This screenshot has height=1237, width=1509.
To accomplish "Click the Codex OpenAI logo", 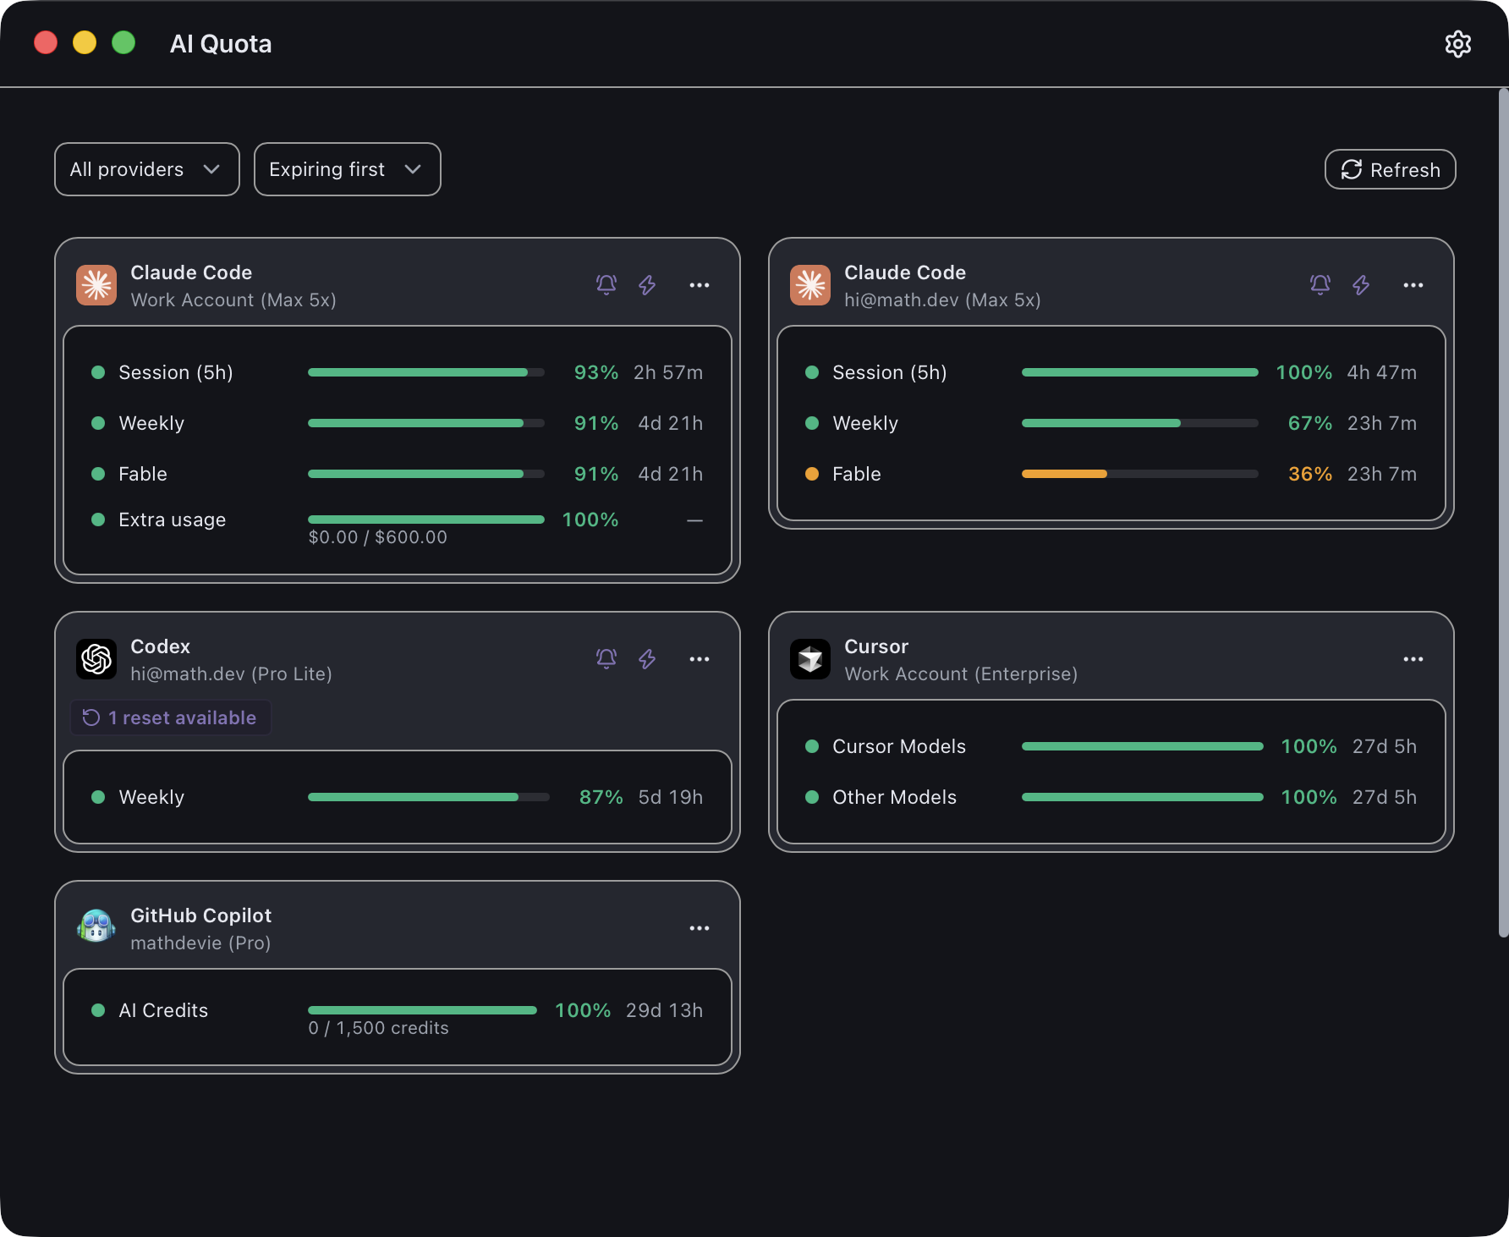I will tap(96, 659).
